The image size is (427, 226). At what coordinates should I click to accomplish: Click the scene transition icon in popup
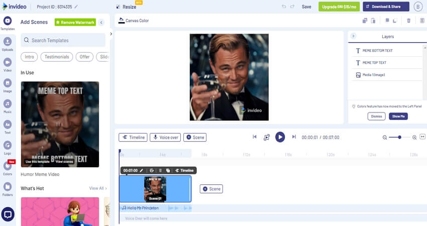pyautogui.click(x=152, y=170)
